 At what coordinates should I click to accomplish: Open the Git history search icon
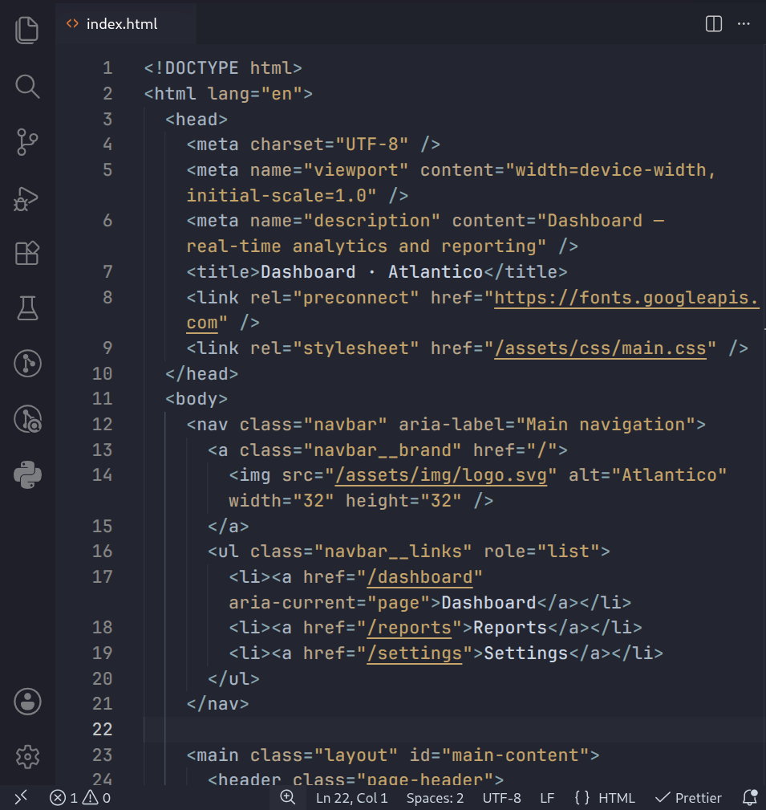coord(27,419)
